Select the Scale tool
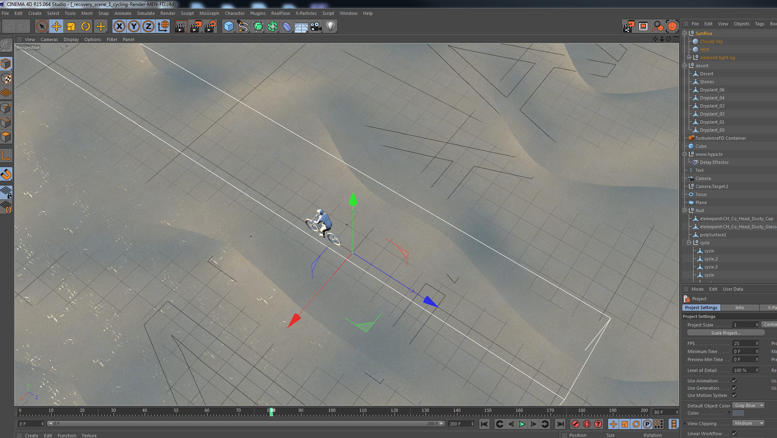The width and height of the screenshot is (777, 438). point(71,27)
